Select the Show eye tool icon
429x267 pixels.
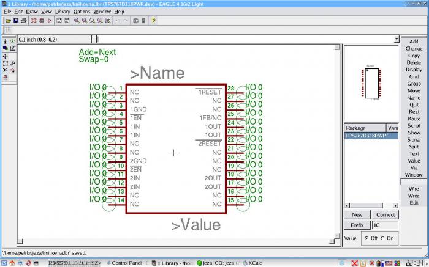point(12,41)
